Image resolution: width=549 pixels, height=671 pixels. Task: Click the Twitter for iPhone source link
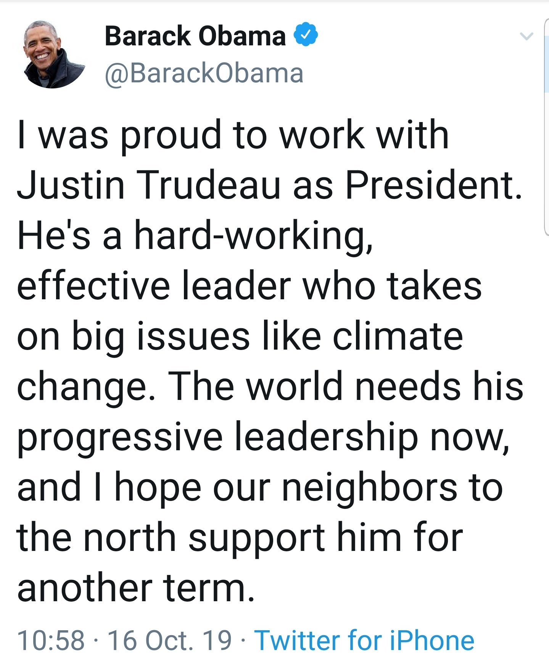point(364,640)
